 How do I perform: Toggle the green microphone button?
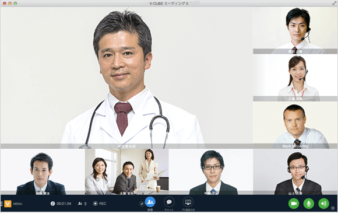tap(309, 204)
